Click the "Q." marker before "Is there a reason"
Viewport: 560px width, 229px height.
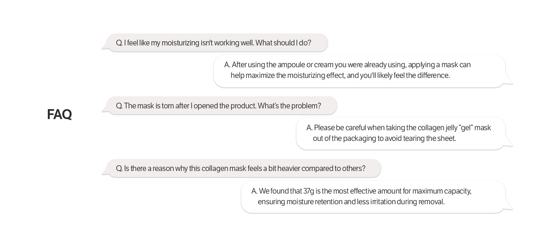point(119,168)
